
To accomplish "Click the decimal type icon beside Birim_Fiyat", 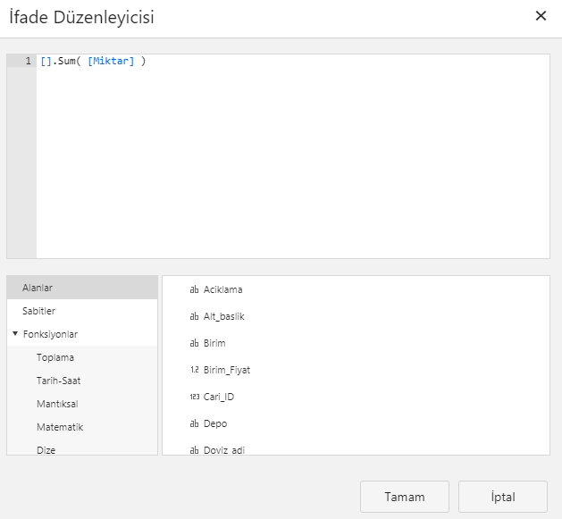I will [194, 370].
